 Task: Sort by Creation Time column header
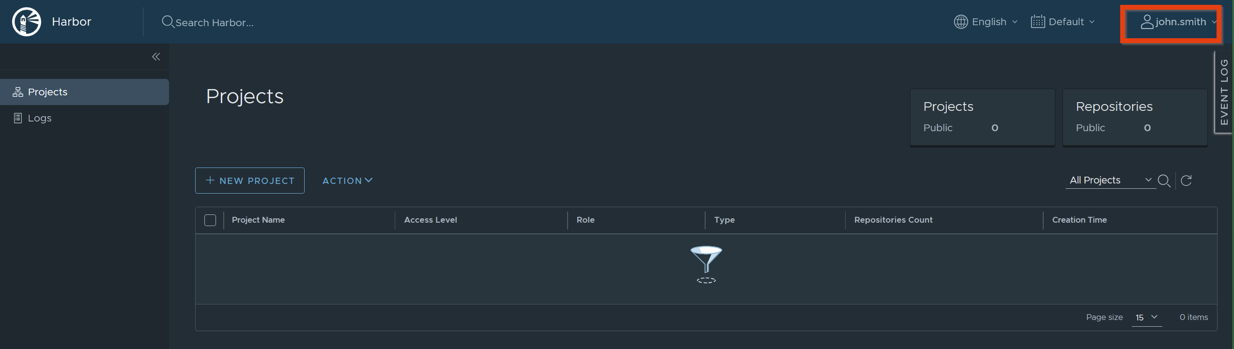tap(1079, 220)
